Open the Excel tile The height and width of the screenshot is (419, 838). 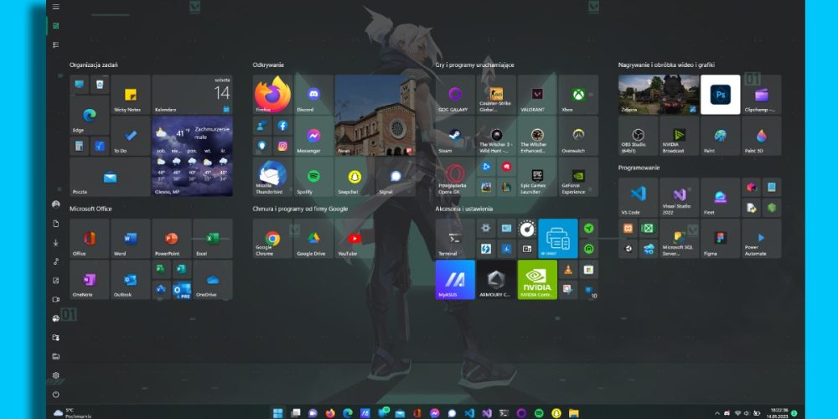tap(213, 238)
